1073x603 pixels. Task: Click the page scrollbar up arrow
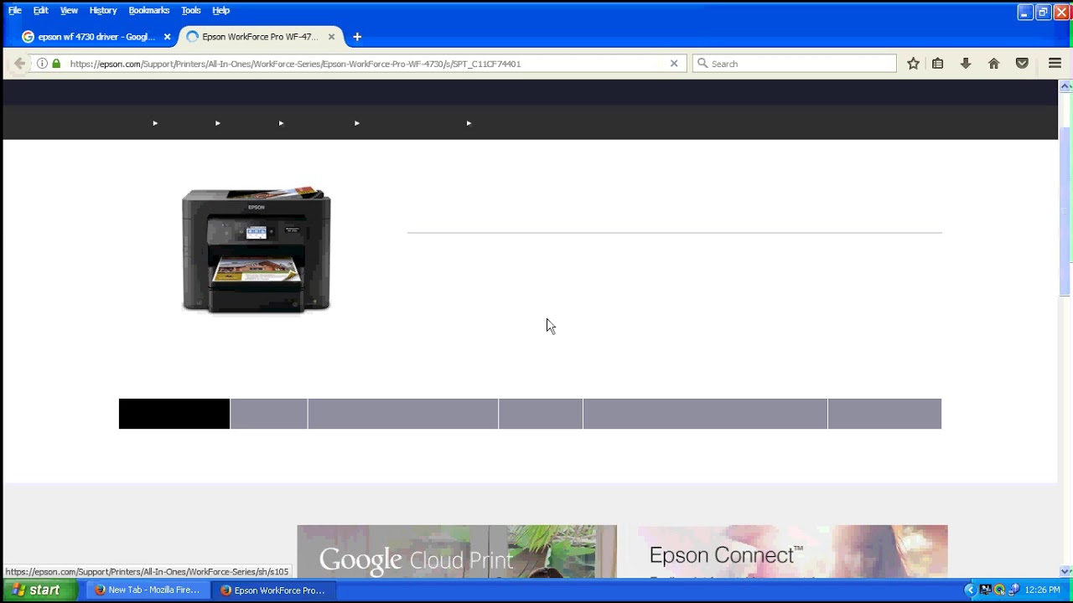[1065, 86]
